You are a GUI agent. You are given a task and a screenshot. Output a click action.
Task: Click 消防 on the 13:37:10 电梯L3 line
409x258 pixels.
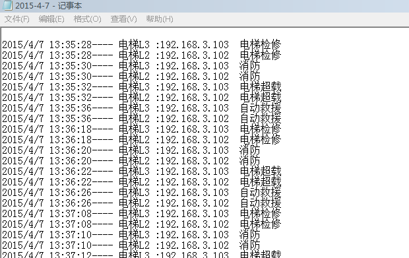(250, 234)
